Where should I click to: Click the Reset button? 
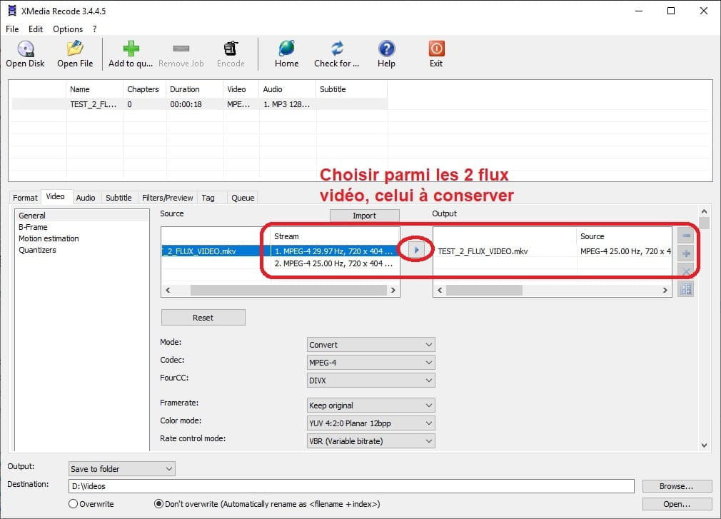203,318
